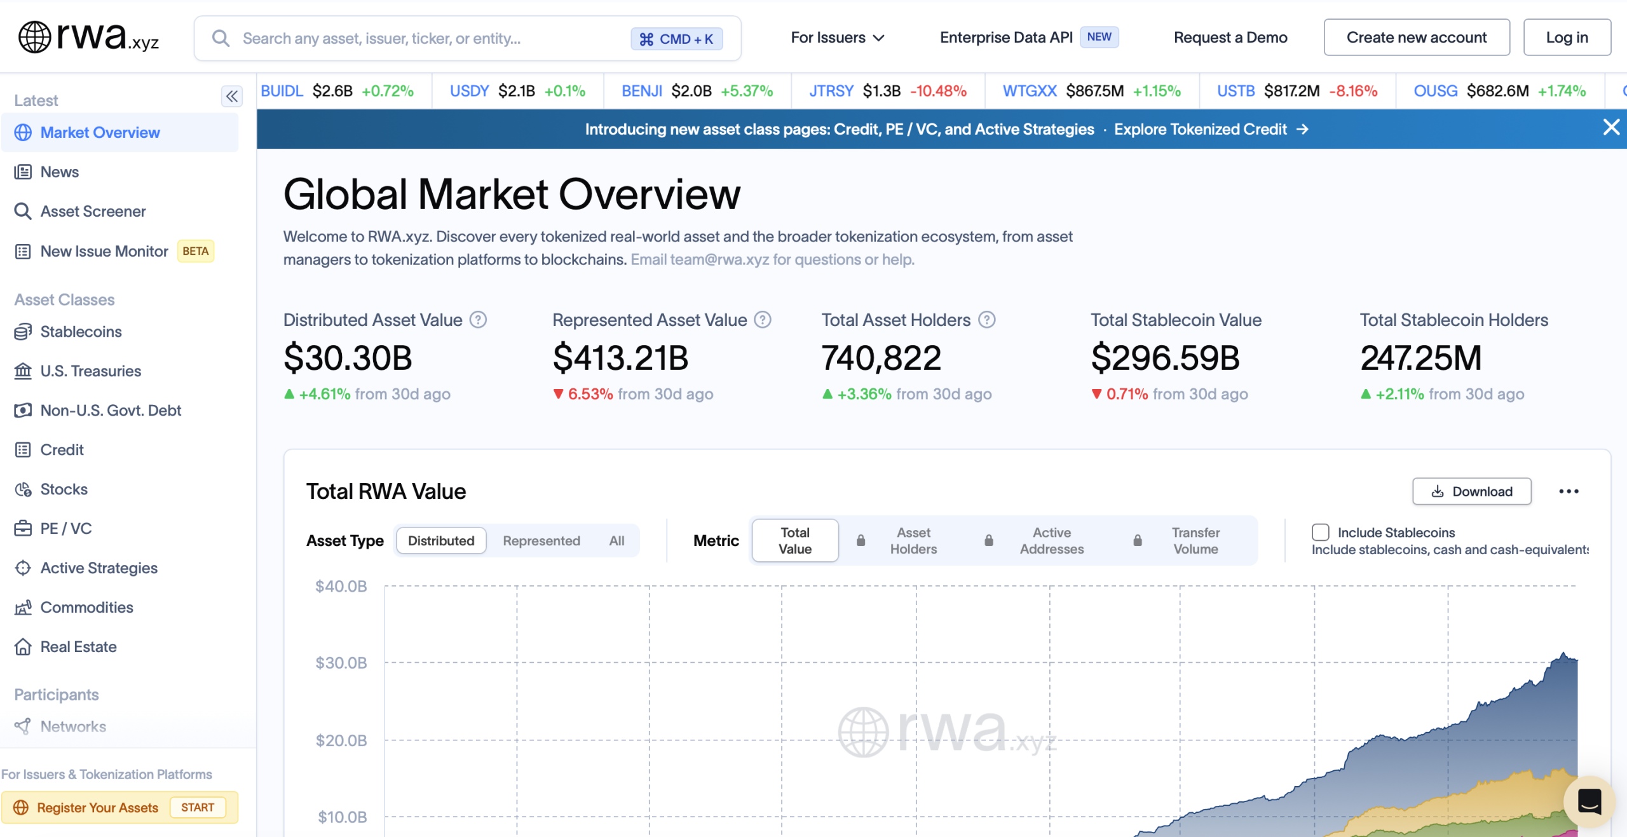
Task: Select the PE / VC briefcase icon
Action: click(23, 528)
